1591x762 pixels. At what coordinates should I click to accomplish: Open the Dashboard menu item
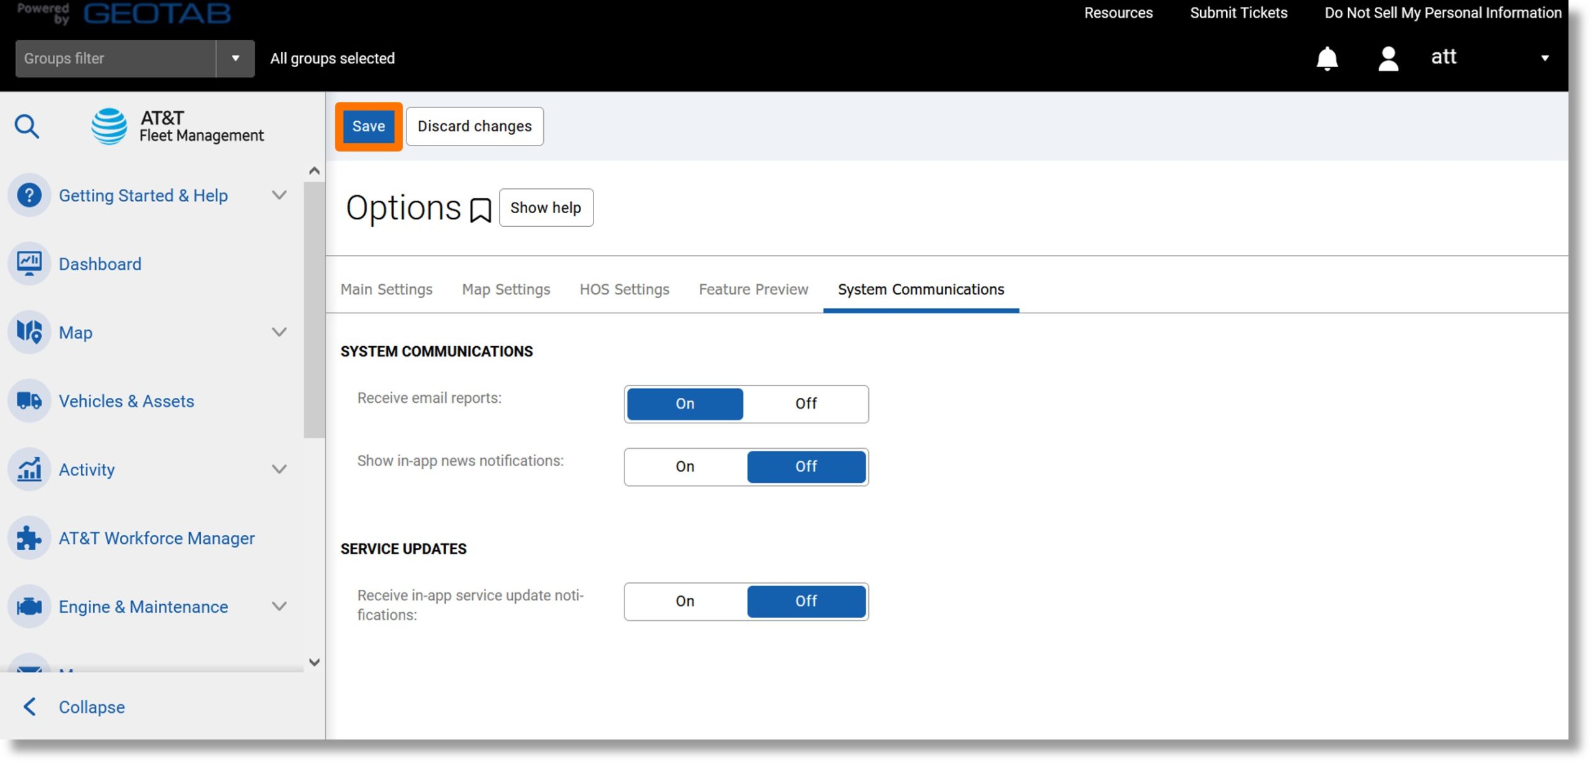pyautogui.click(x=100, y=264)
